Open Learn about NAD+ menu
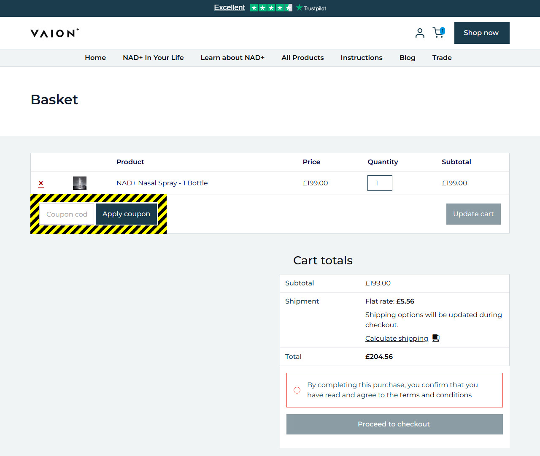This screenshot has width=540, height=456. pyautogui.click(x=232, y=58)
